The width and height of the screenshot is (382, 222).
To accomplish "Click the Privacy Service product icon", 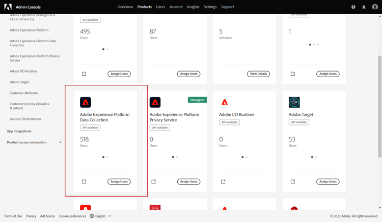I will pyautogui.click(x=155, y=102).
